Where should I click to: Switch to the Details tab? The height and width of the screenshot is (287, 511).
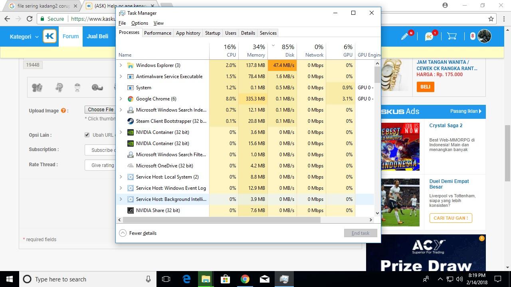248,33
